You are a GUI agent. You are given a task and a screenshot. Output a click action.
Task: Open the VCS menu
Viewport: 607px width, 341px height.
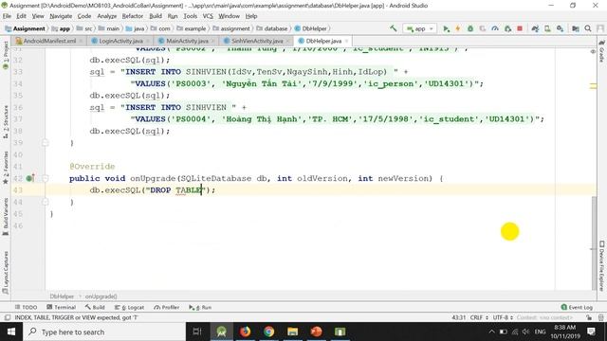(208, 16)
